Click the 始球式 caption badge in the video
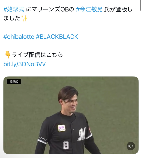The image size is (142, 158). (14, 82)
